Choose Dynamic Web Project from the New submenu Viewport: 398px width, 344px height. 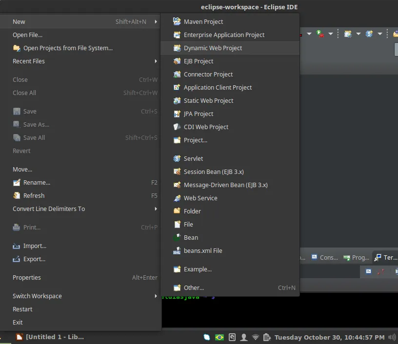click(213, 48)
